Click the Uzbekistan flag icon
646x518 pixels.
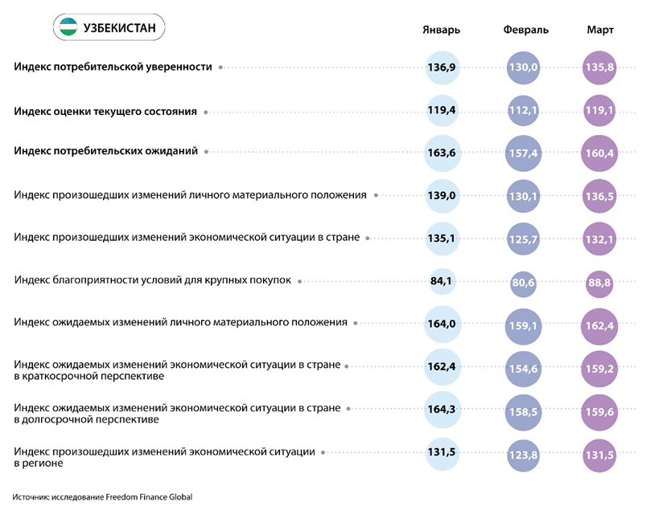[69, 29]
